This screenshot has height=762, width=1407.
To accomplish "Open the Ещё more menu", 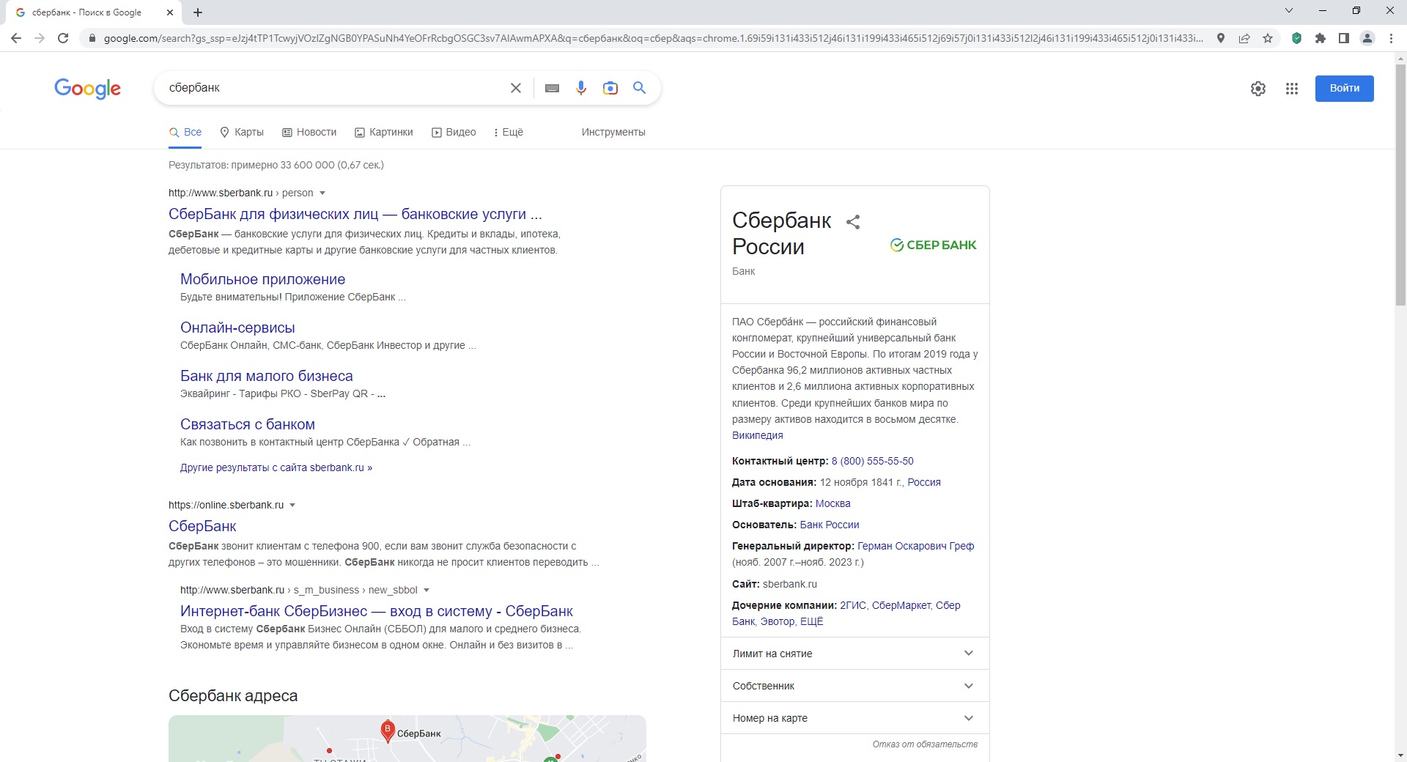I will tap(509, 132).
